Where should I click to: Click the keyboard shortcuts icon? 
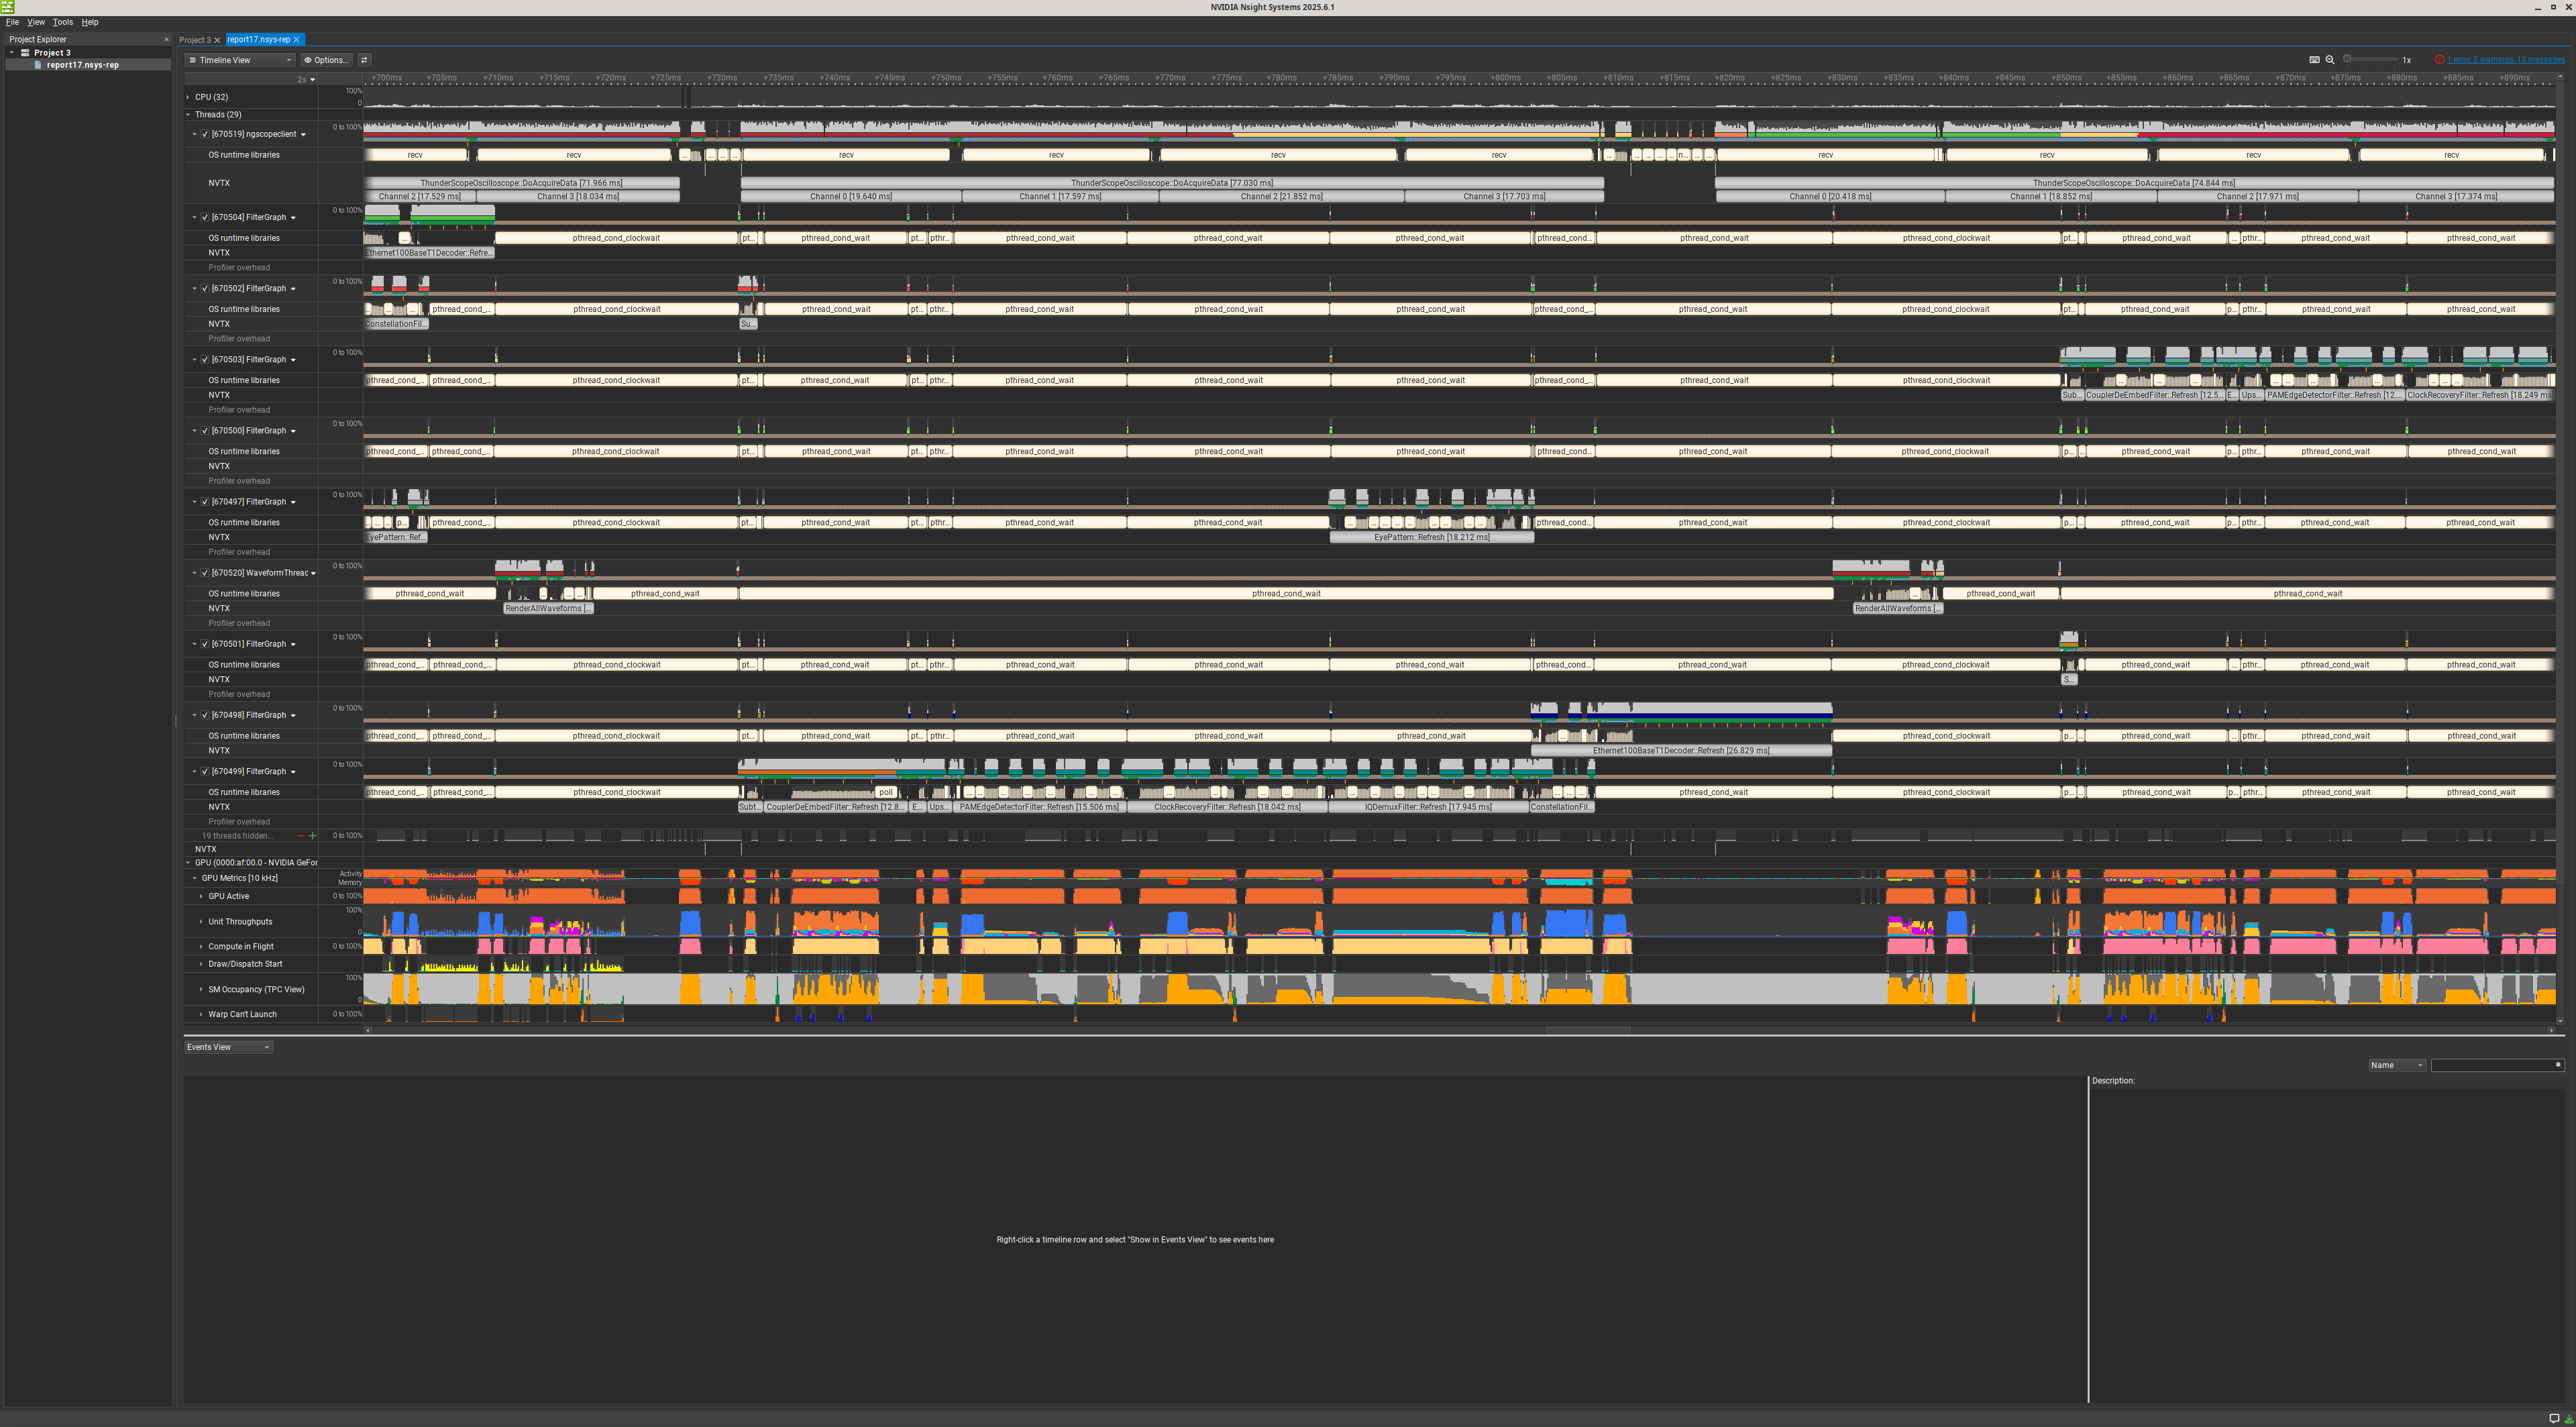(2314, 60)
